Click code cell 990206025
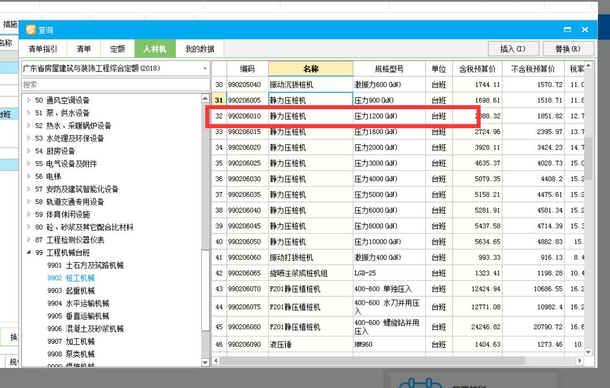The image size is (610, 388). pos(247,163)
